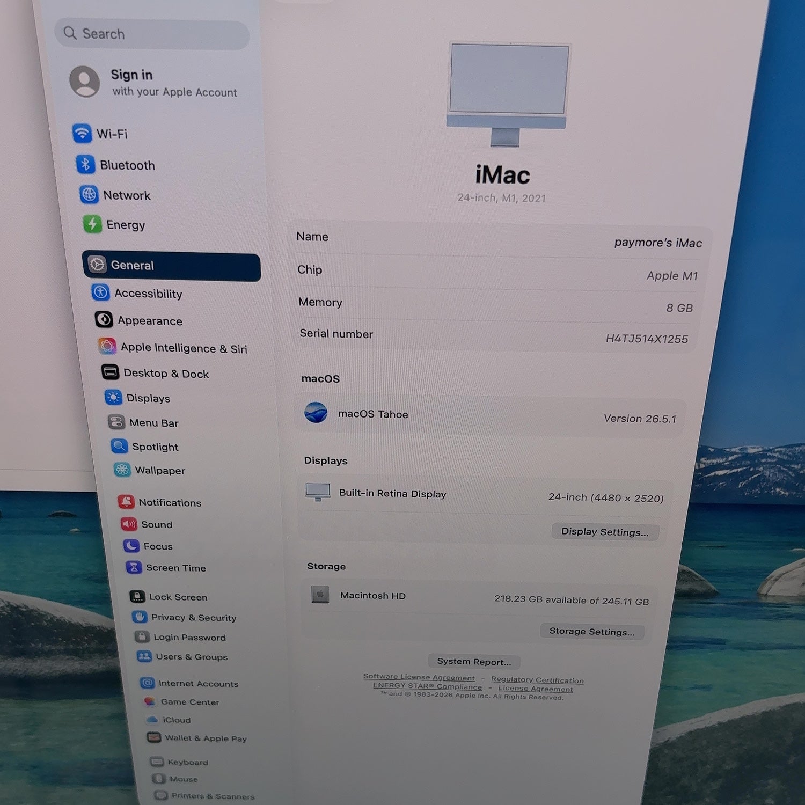Open the System Report... button
This screenshot has width=805, height=805.
coord(474,662)
